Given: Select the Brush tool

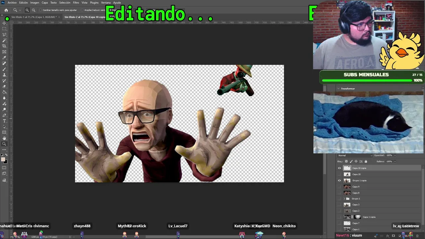Looking at the screenshot, I should coord(4,69).
